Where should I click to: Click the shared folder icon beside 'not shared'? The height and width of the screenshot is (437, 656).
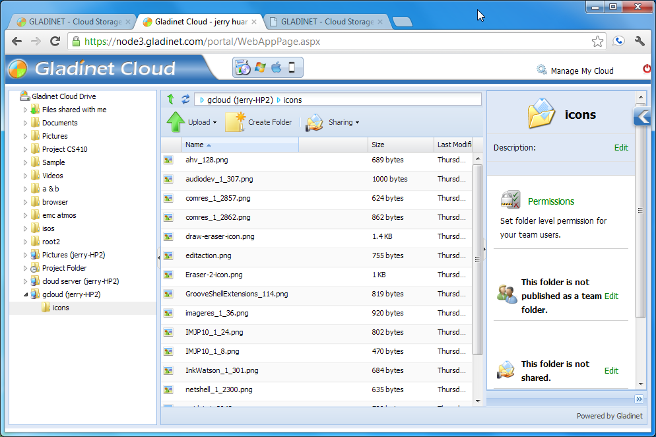coord(506,370)
